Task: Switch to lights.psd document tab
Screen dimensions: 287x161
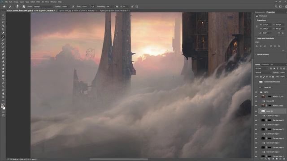Action: [113, 11]
